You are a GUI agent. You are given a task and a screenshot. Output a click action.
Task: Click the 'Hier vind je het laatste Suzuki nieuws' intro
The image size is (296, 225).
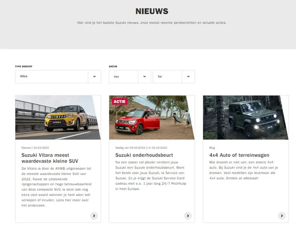152,23
